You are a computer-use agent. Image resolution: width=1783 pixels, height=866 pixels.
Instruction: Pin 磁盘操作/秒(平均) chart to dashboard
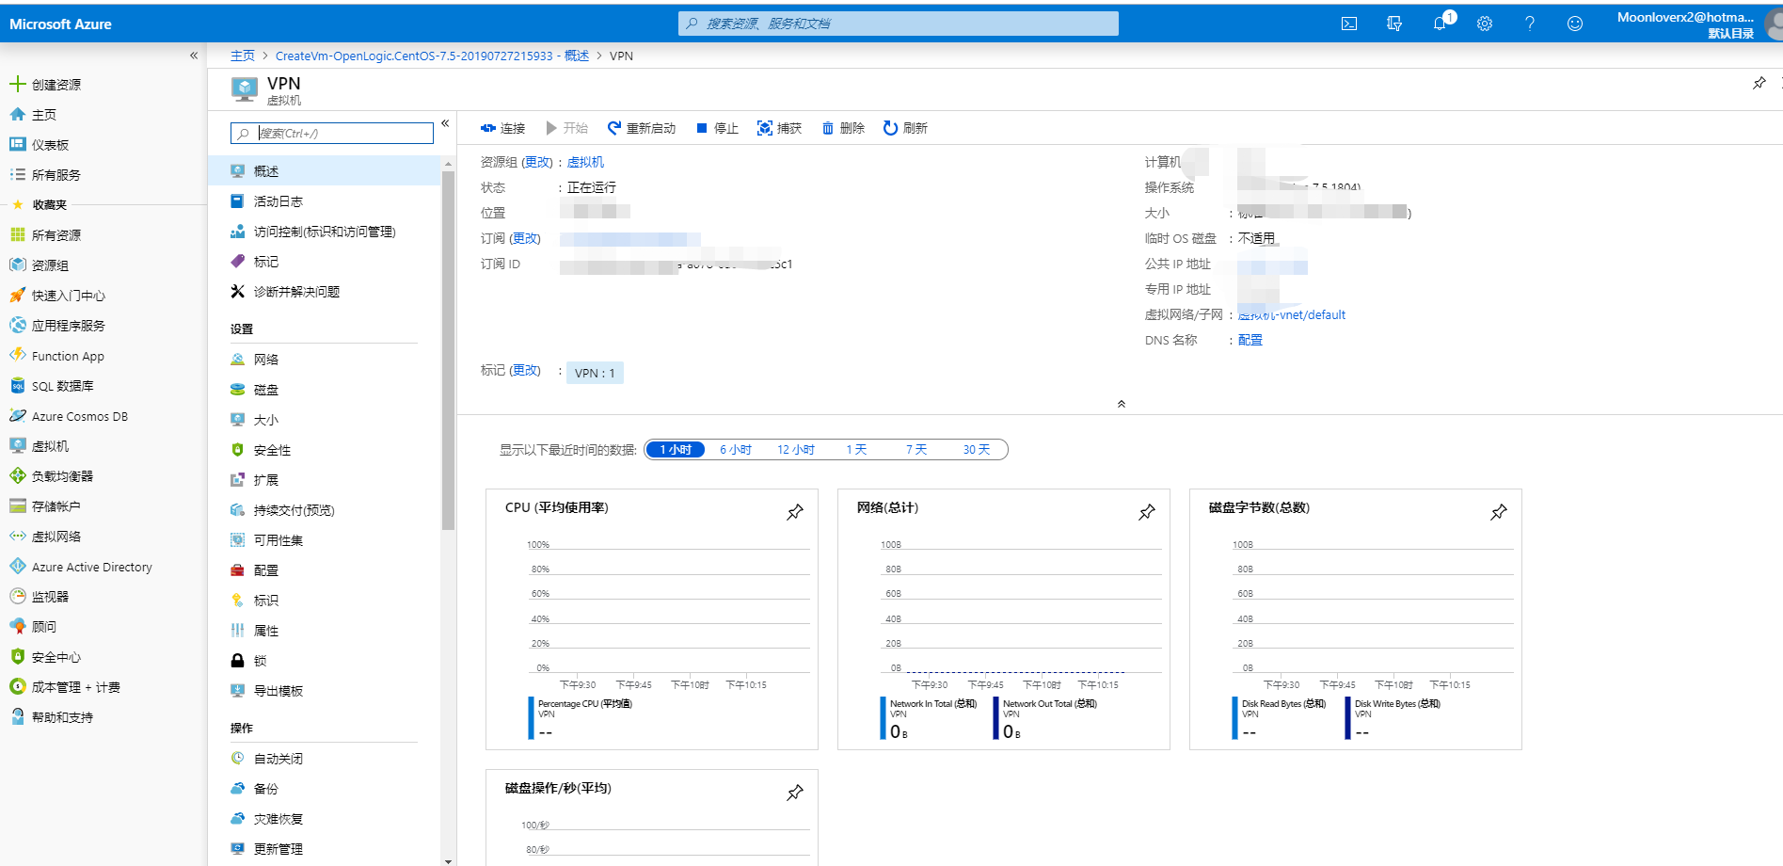pos(795,793)
